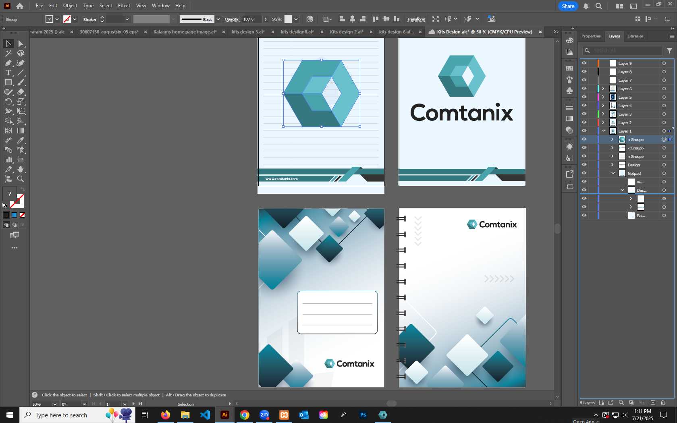Expand the Design sublayer
This screenshot has height=423, width=677.
point(613,165)
